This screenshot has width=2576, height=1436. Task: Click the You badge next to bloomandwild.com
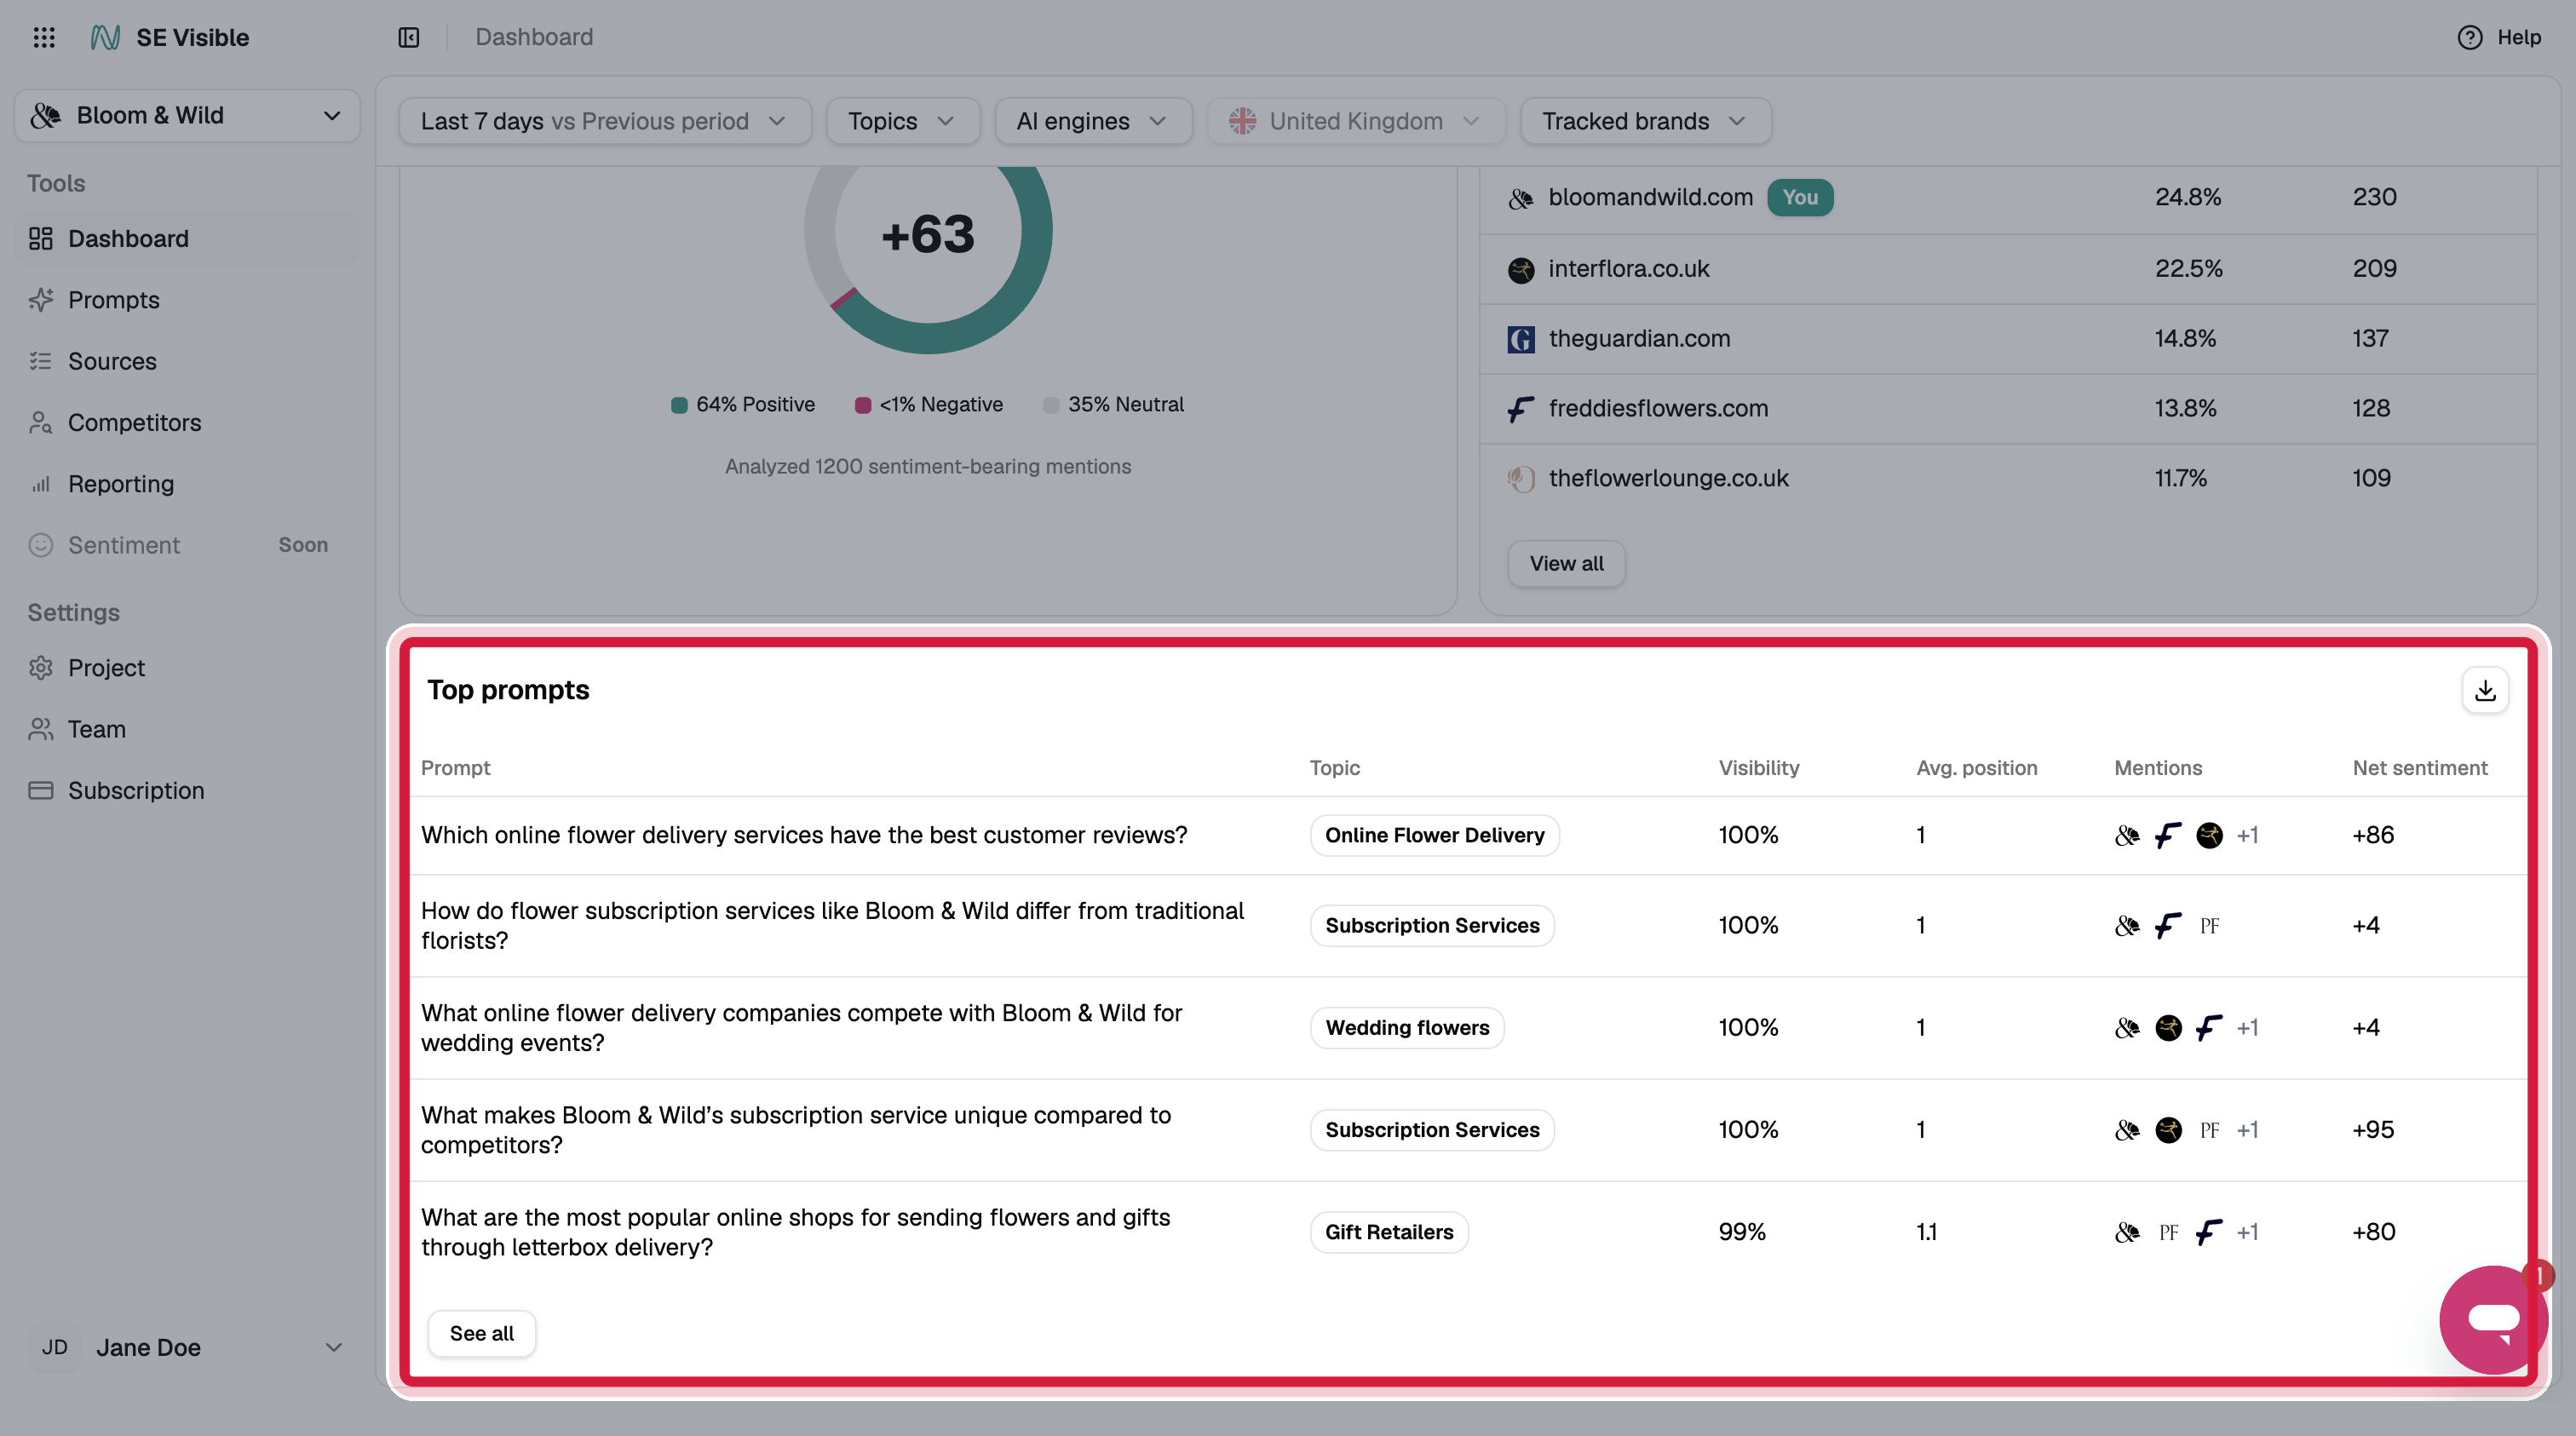coord(1799,198)
